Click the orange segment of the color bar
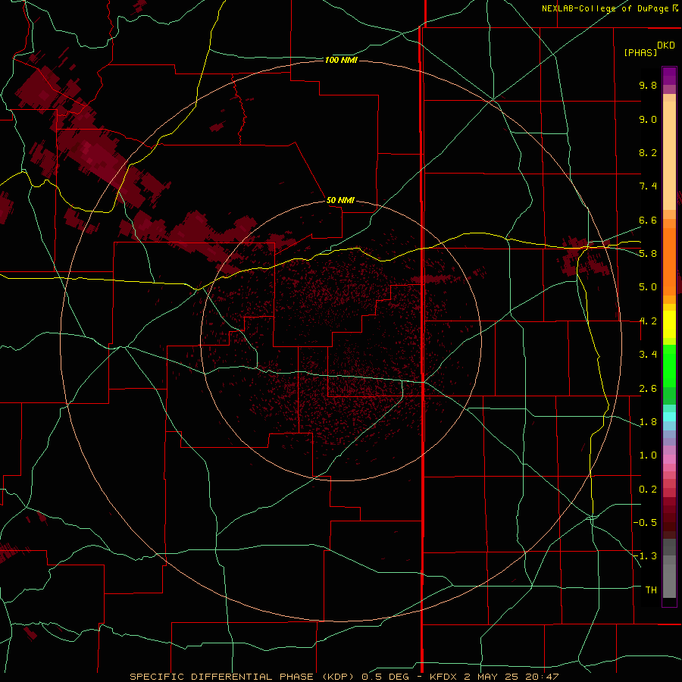This screenshot has height=682, width=682. pyautogui.click(x=669, y=262)
